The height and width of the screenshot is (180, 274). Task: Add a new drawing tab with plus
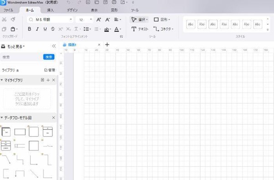107,45
